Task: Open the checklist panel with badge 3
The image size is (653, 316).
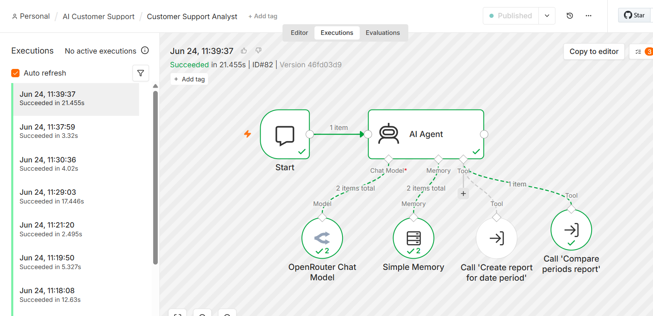Action: coord(641,51)
